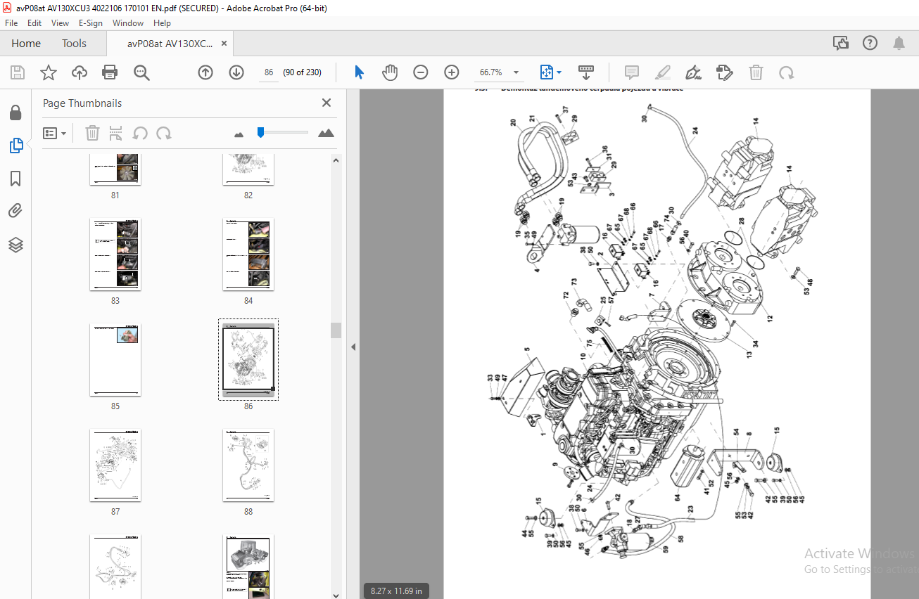Rotate page using the toolbar redo arrow
The height and width of the screenshot is (599, 919).
pos(787,72)
